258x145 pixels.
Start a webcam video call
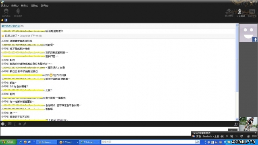tap(6, 13)
